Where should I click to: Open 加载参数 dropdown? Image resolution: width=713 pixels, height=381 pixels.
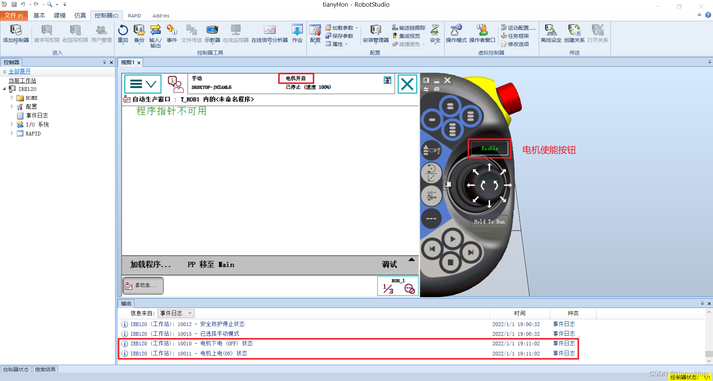[341, 28]
